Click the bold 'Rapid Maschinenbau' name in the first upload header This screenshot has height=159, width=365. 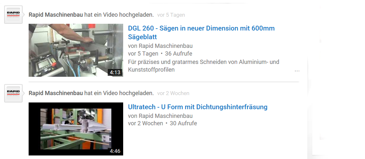56,15
